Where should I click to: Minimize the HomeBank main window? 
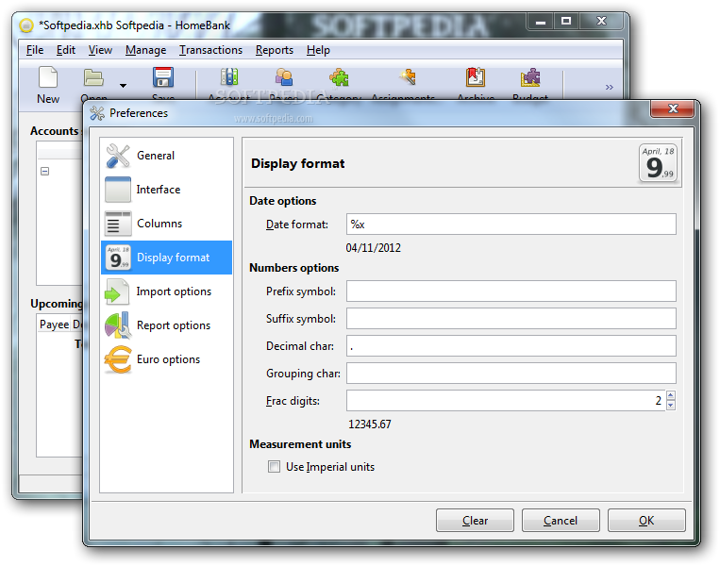pyautogui.click(x=541, y=21)
